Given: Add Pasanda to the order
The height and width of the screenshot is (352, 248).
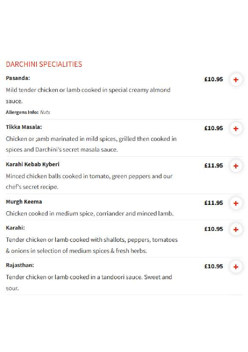Looking at the screenshot, I should coord(236,80).
